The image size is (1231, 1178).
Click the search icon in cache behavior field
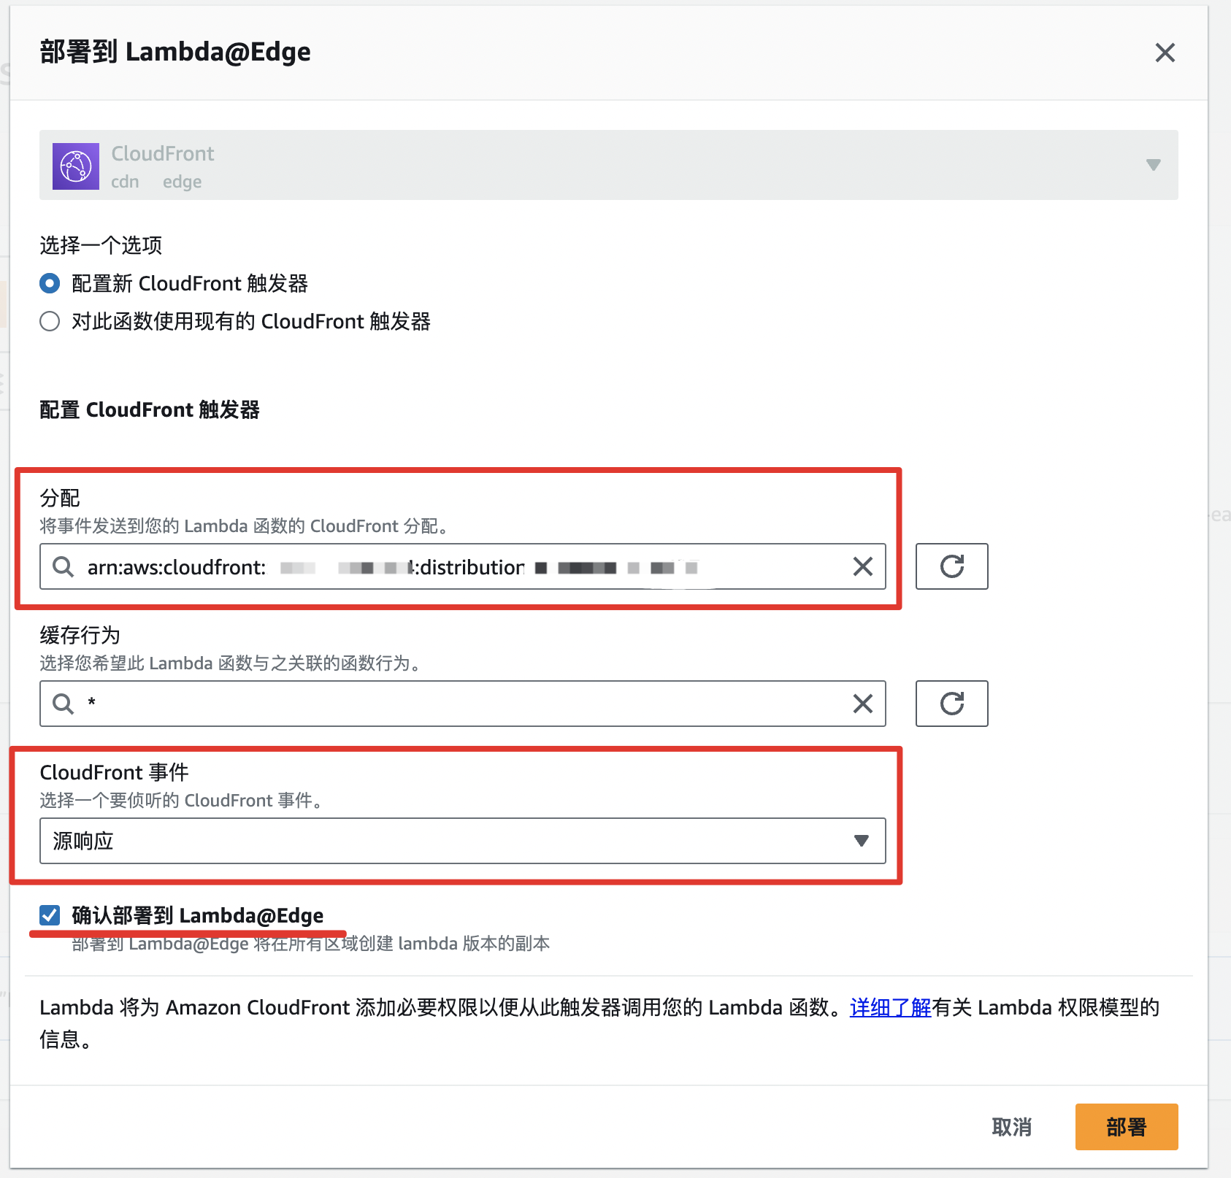click(x=64, y=704)
